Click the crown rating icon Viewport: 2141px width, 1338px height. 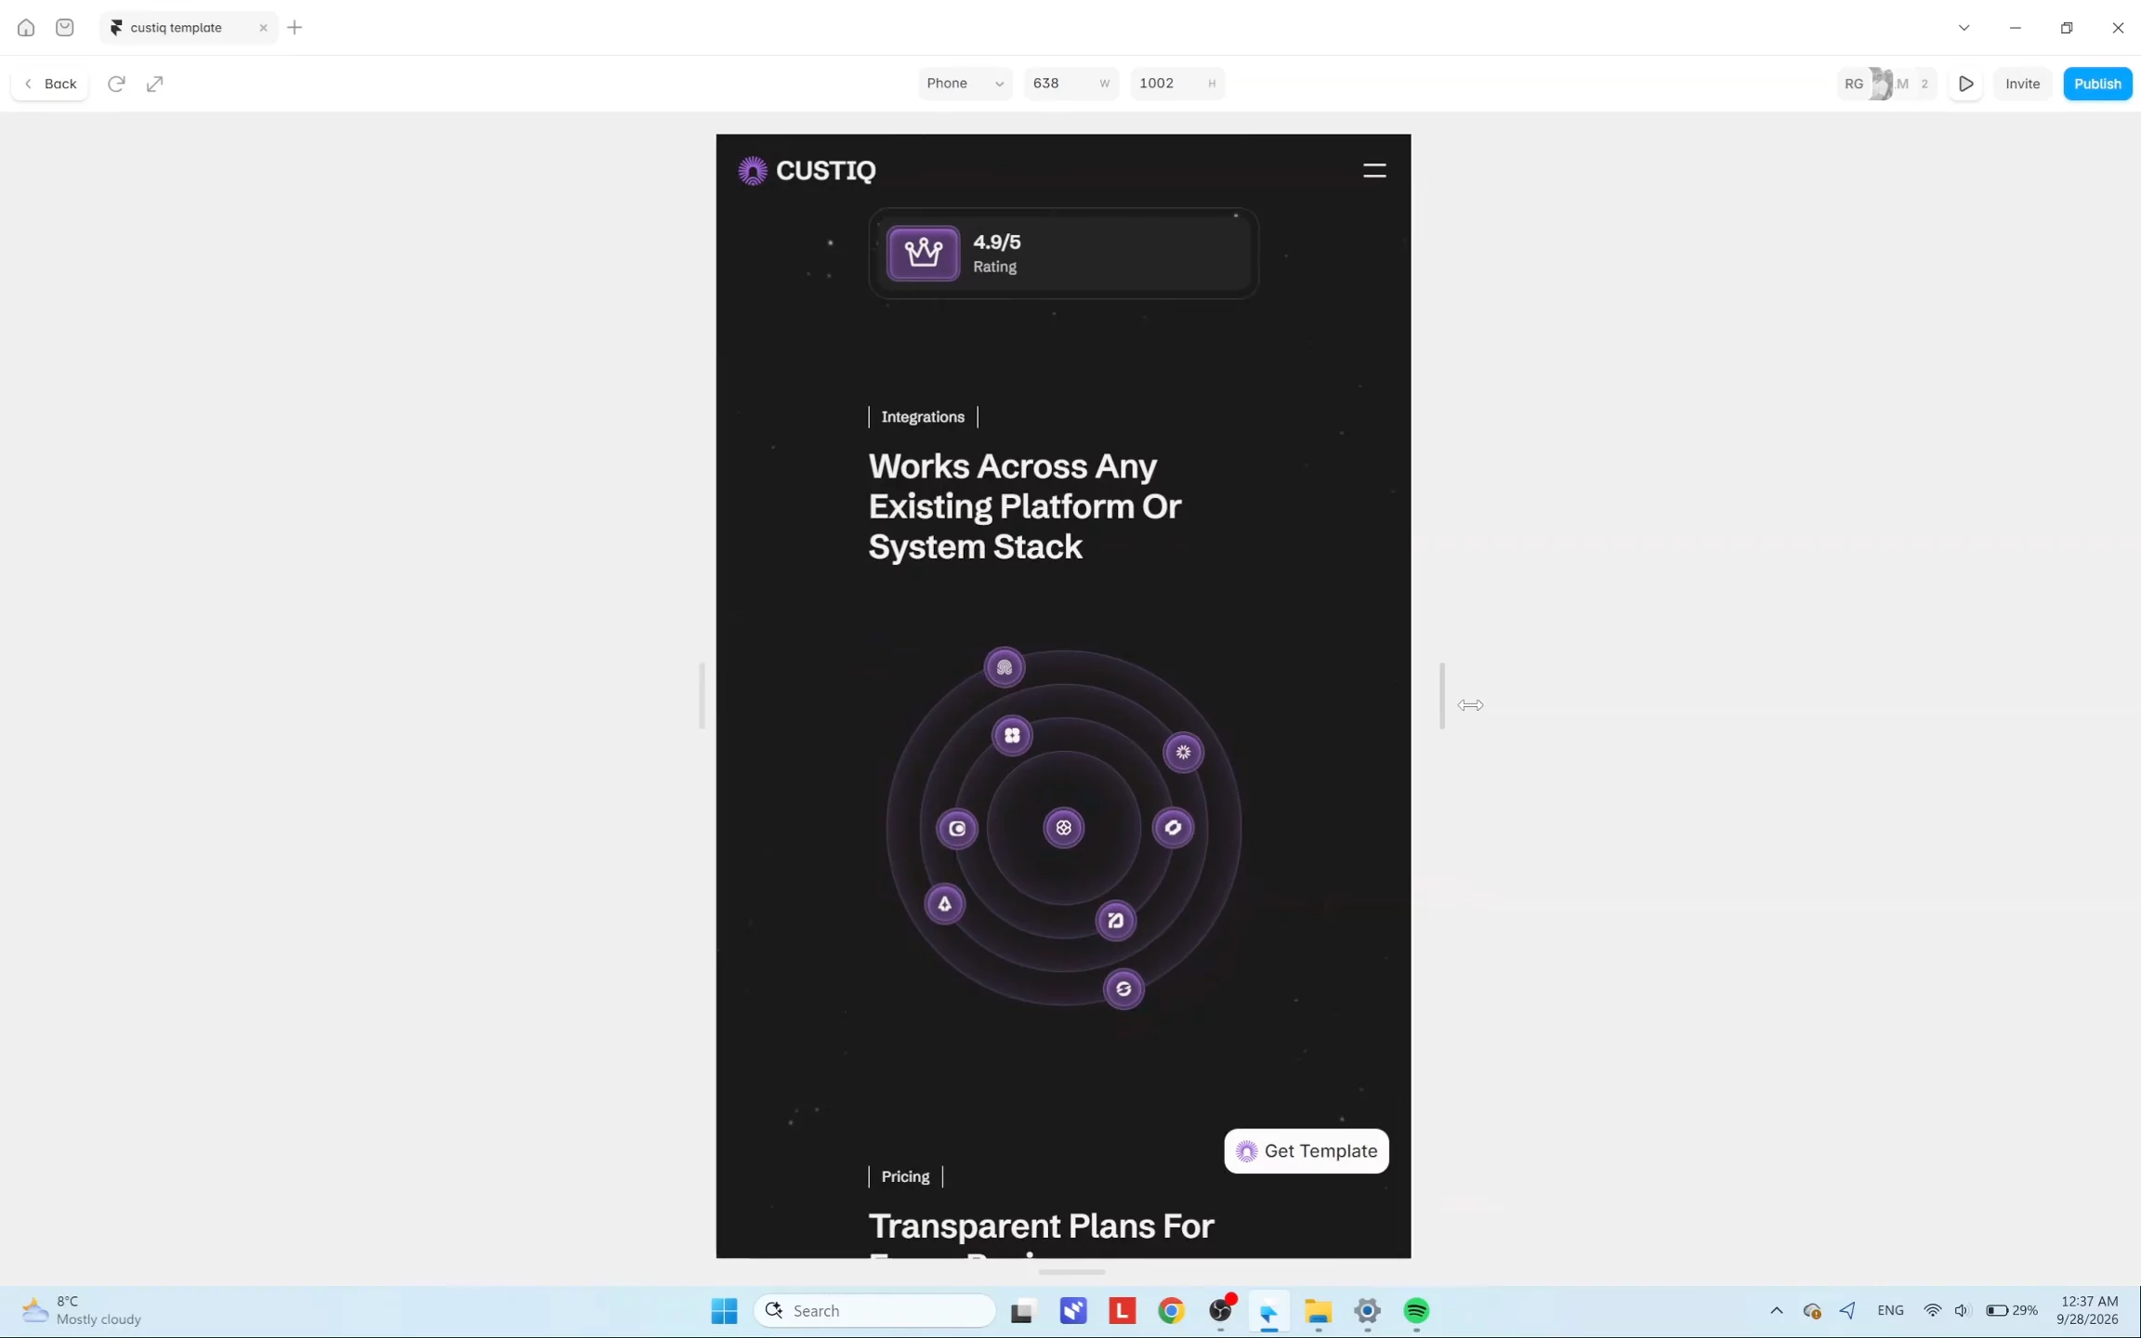pos(923,254)
